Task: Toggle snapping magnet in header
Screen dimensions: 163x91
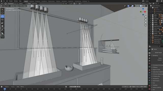Action: 74,4
